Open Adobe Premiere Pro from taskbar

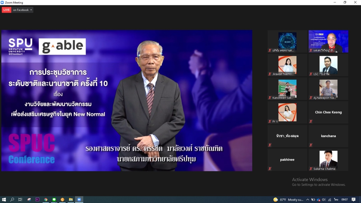pos(37,200)
